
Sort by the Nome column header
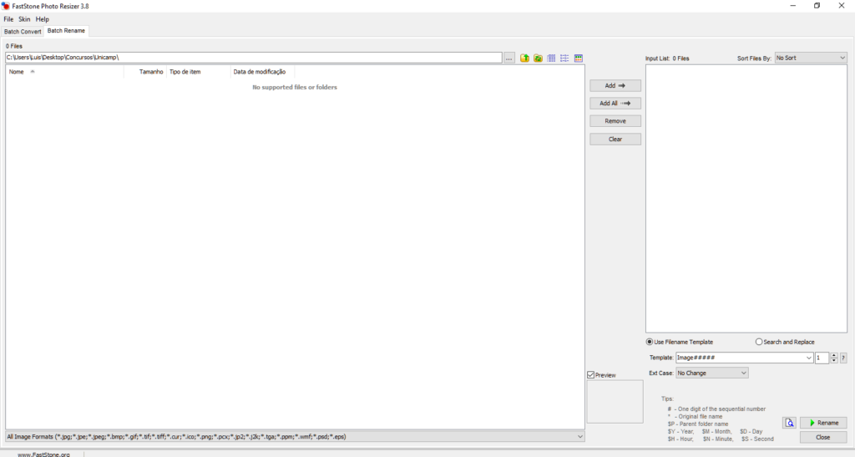64,72
